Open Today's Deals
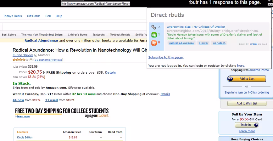 pos(12,16)
